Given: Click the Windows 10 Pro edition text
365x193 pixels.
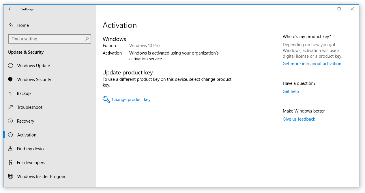Looking at the screenshot, I should tap(144, 46).
